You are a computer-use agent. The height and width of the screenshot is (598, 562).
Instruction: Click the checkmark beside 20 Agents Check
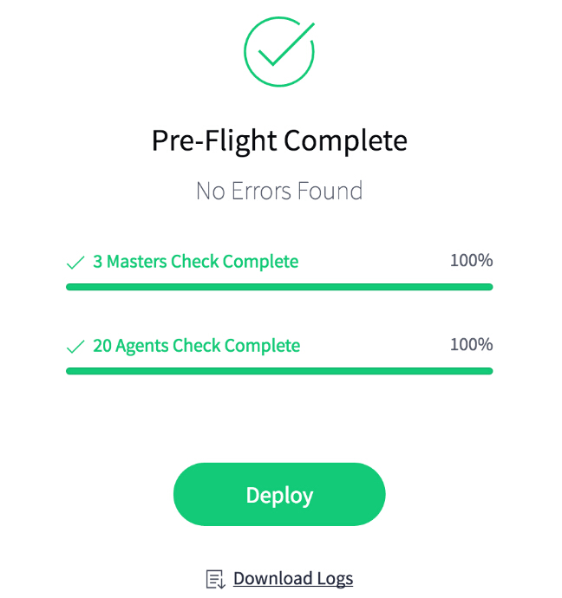point(75,347)
